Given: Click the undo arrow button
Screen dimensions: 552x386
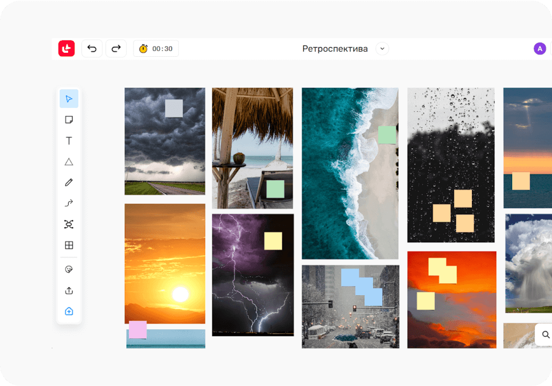Looking at the screenshot, I should pyautogui.click(x=92, y=49).
